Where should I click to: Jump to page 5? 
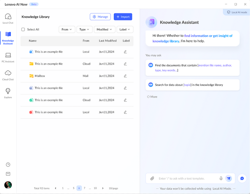pyautogui.click(x=73, y=188)
